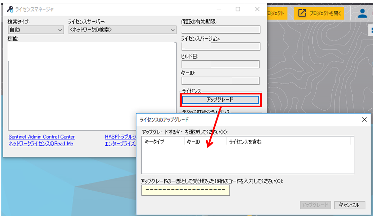Open the Sentinel Admin Control Center link
374x217 pixels.
42,137
